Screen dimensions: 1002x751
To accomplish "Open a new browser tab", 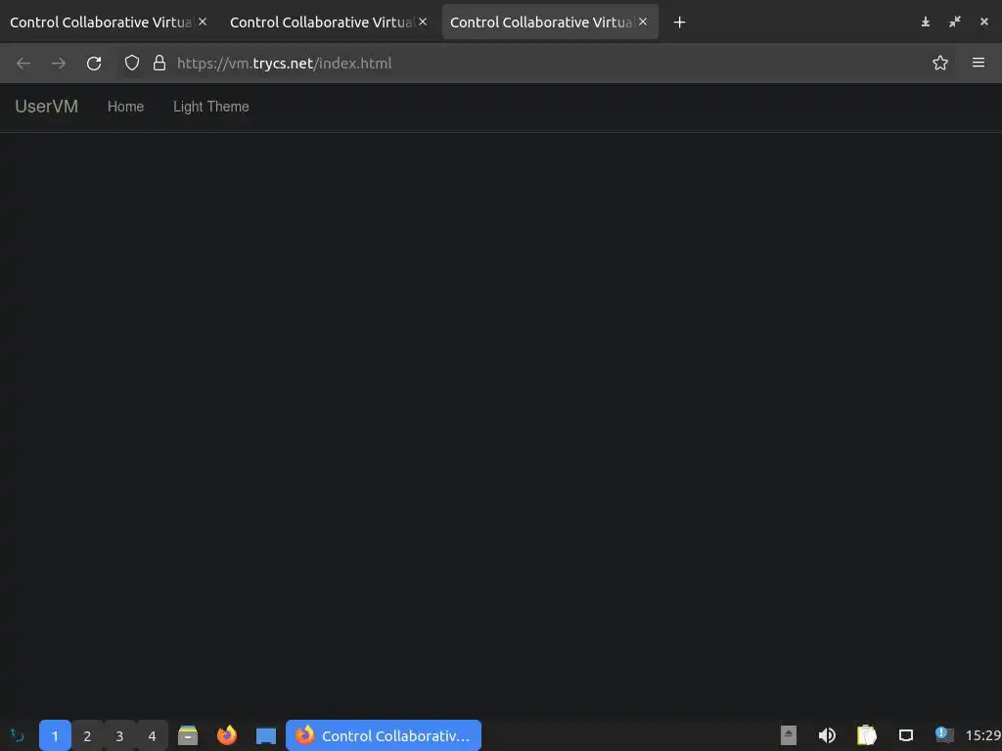I will point(680,22).
